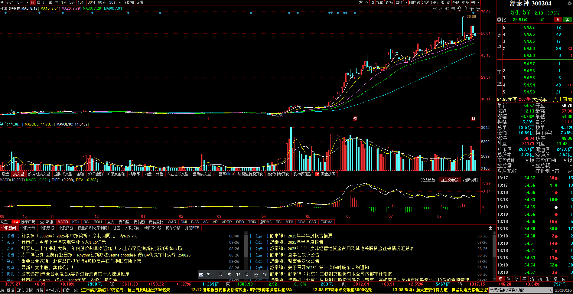Click window restore icon on floating bar
The image size is (573, 294).
coord(265,274)
